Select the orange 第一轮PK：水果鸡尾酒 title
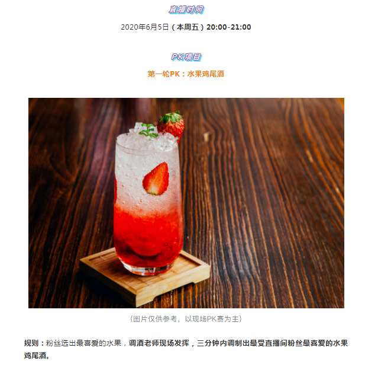 point(186,74)
